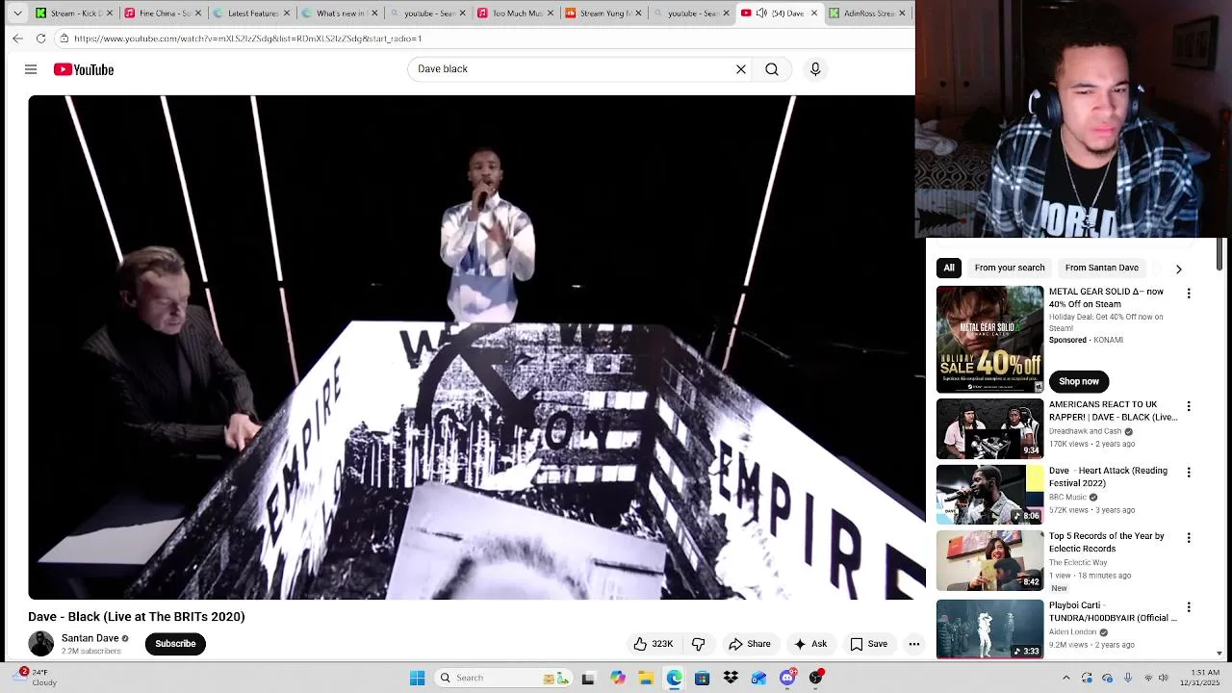Dislike the video
This screenshot has height=693, width=1232.
click(x=699, y=644)
